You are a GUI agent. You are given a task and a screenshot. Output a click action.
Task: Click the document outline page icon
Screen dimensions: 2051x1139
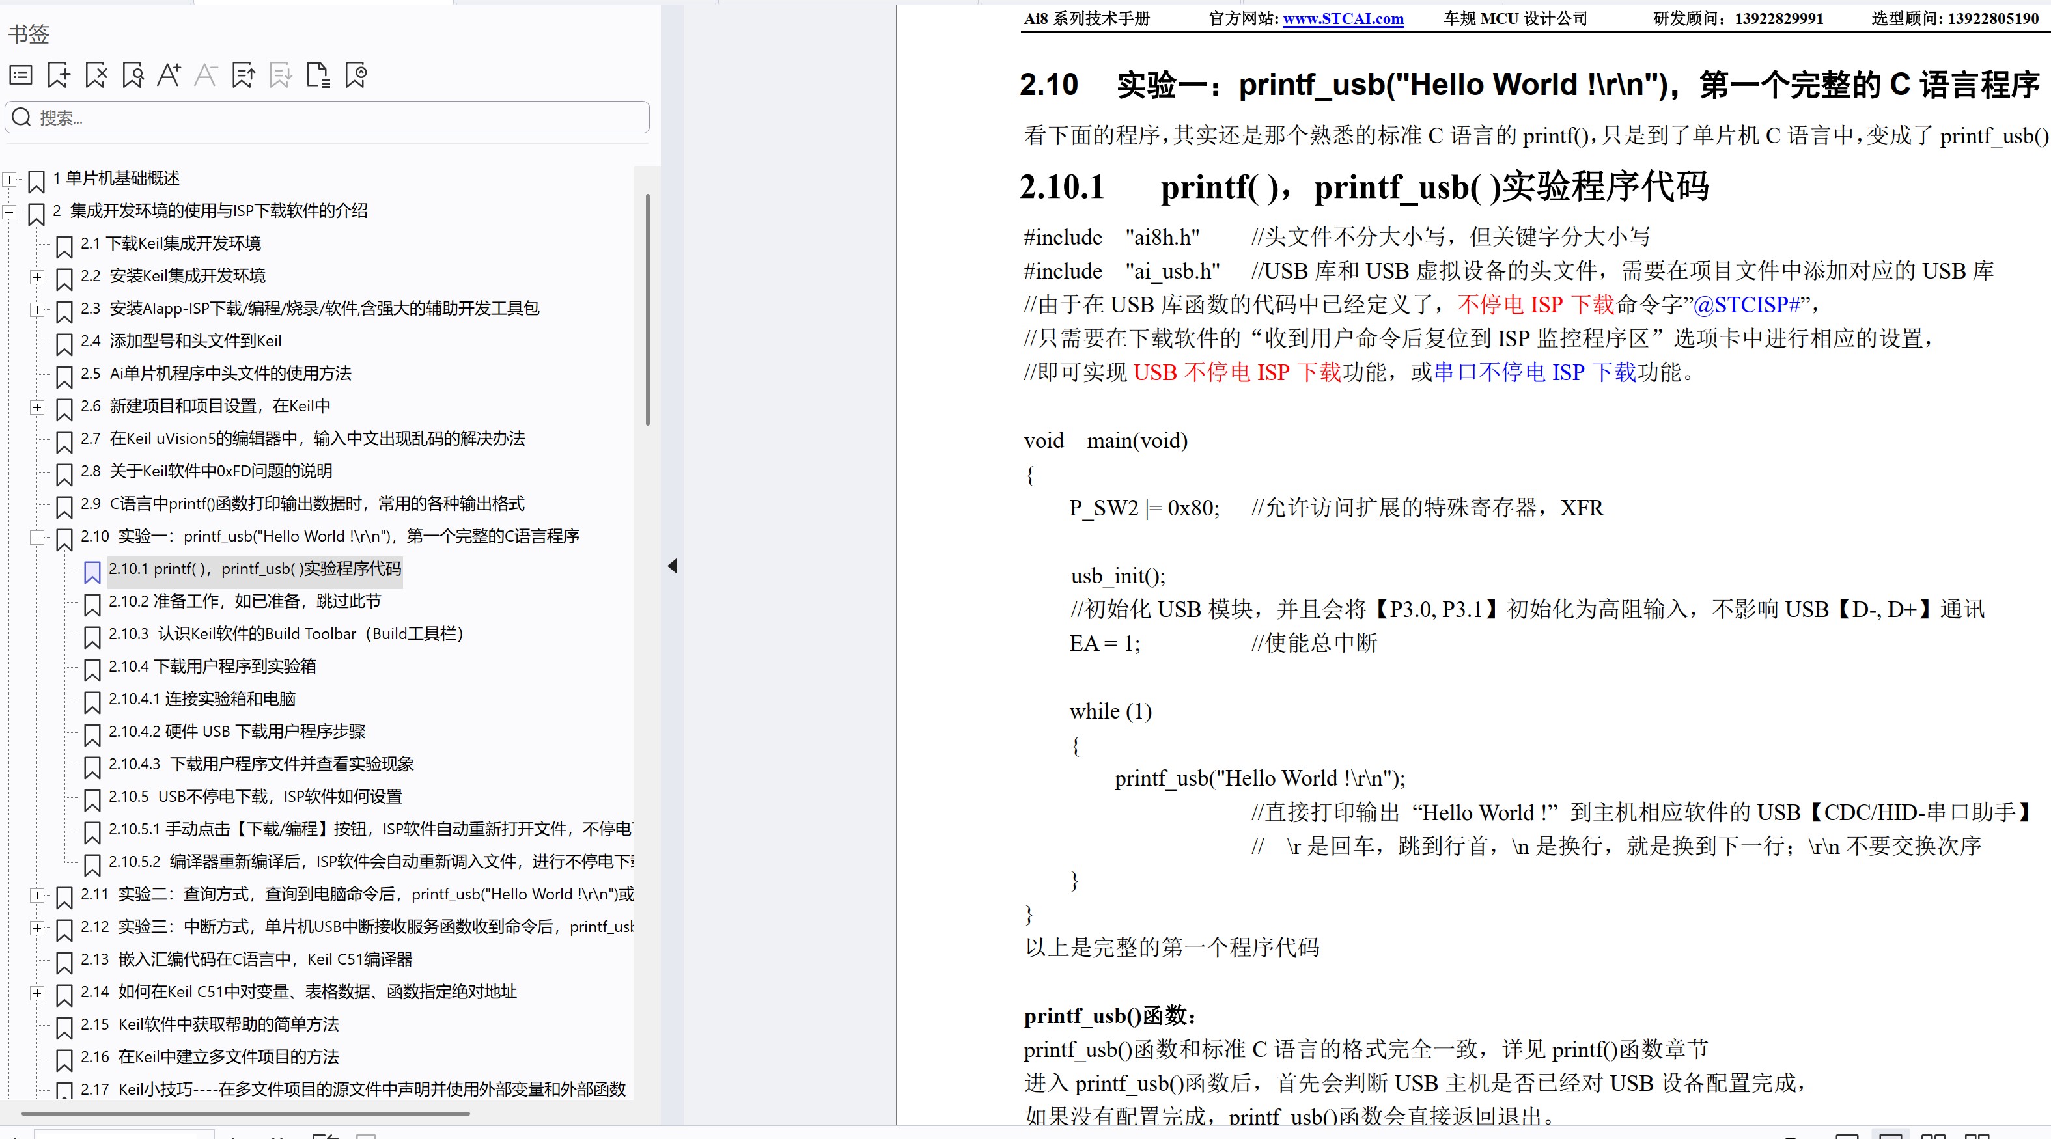pos(318,75)
